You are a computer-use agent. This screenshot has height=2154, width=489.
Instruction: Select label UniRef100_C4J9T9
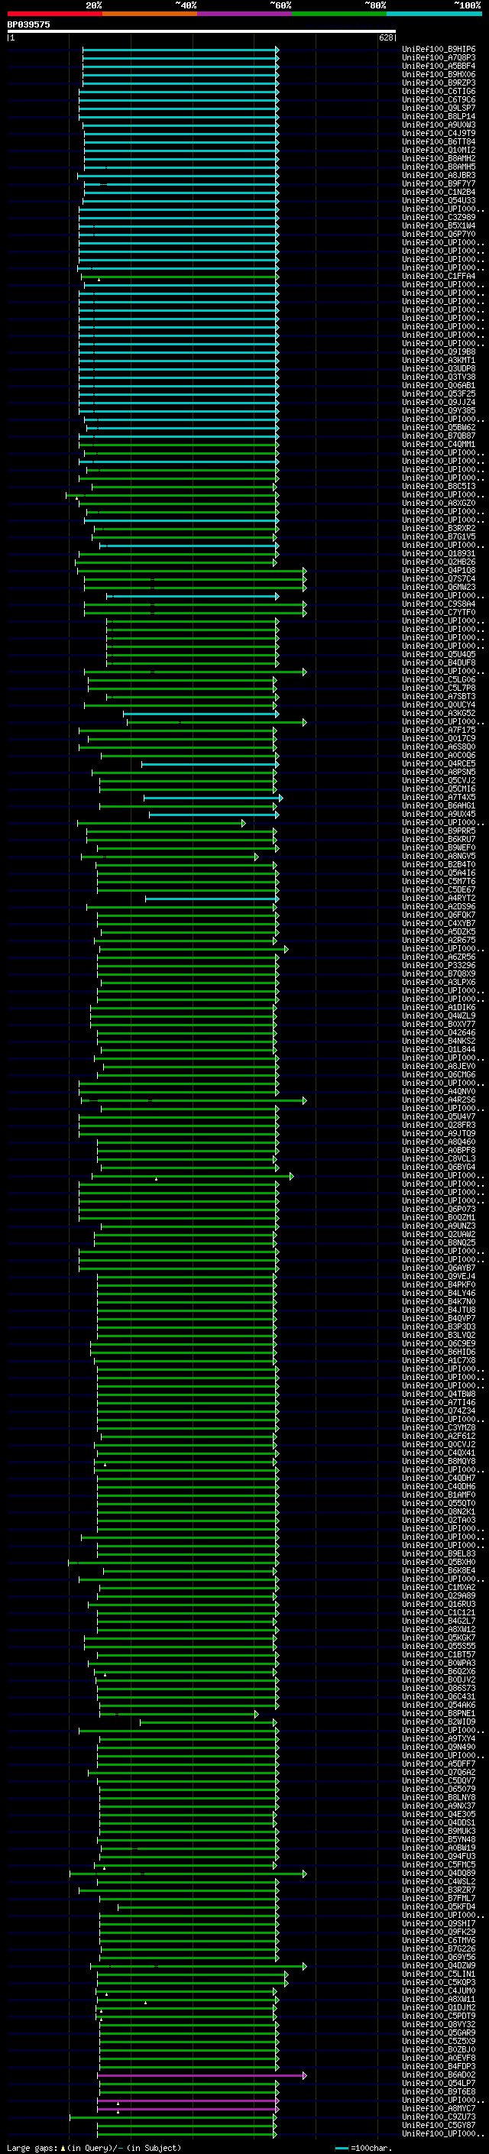[439, 133]
